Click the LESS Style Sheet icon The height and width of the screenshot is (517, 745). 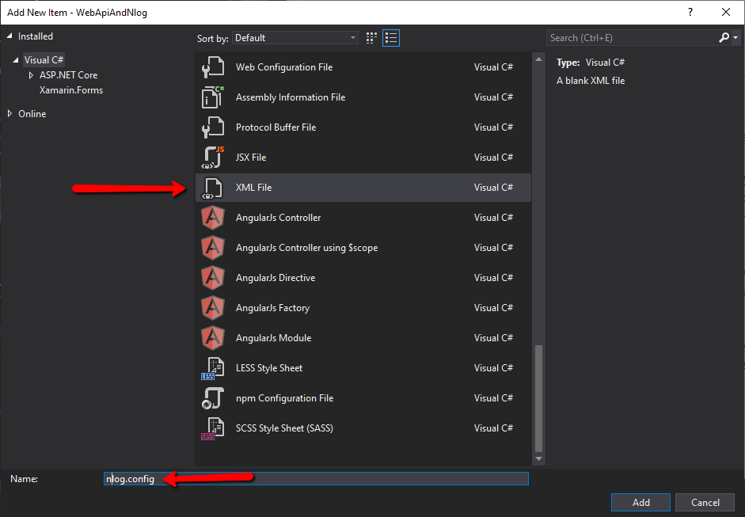(212, 368)
